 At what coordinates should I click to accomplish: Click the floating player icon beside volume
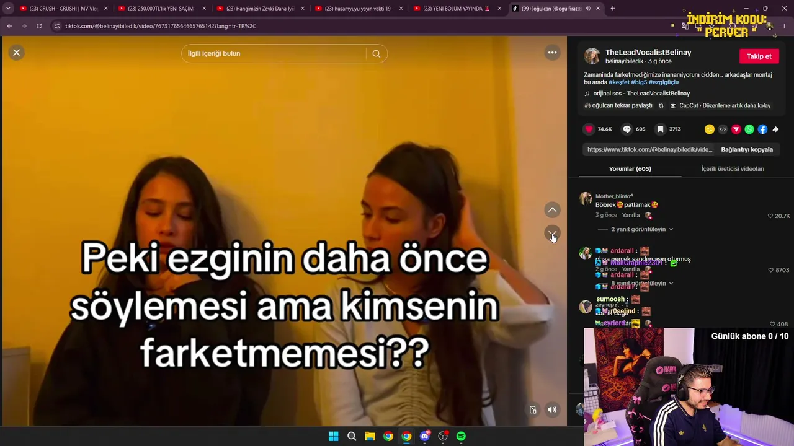[533, 409]
